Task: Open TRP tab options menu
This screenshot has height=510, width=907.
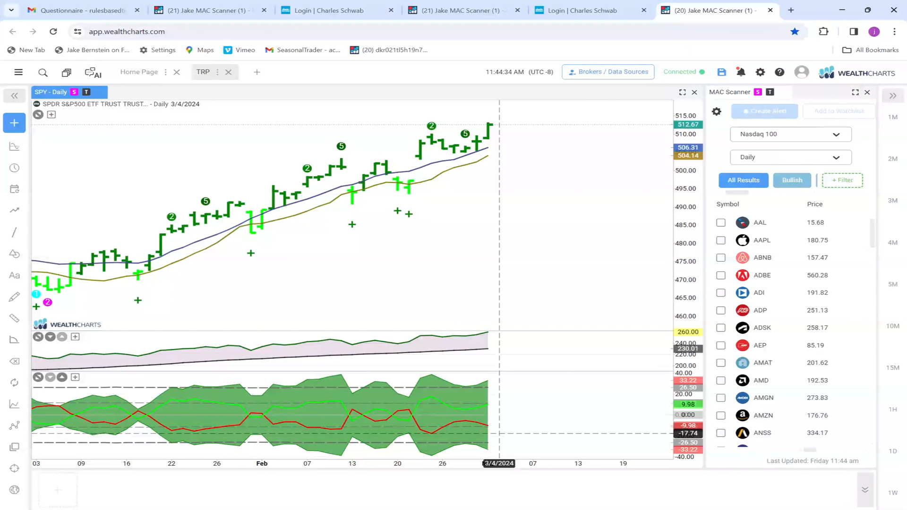Action: [x=217, y=72]
